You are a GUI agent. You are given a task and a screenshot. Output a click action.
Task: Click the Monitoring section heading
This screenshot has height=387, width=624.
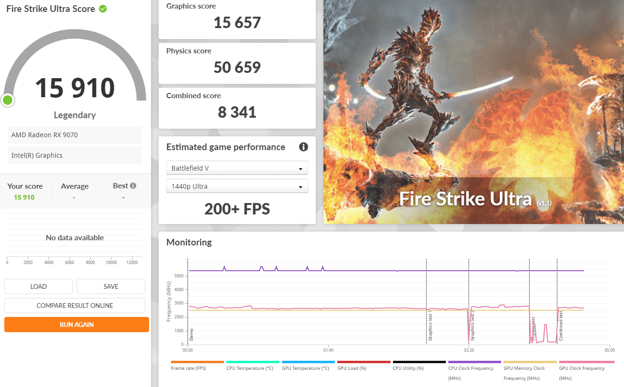coord(189,242)
